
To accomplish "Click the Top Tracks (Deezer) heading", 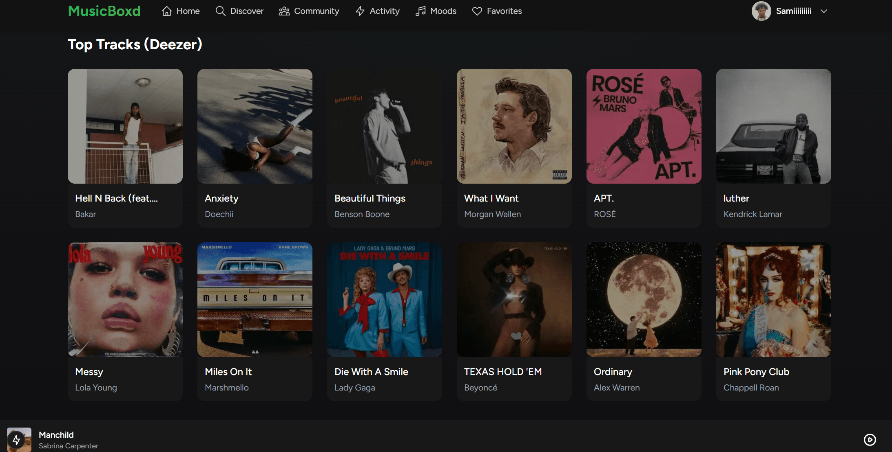I will click(135, 44).
